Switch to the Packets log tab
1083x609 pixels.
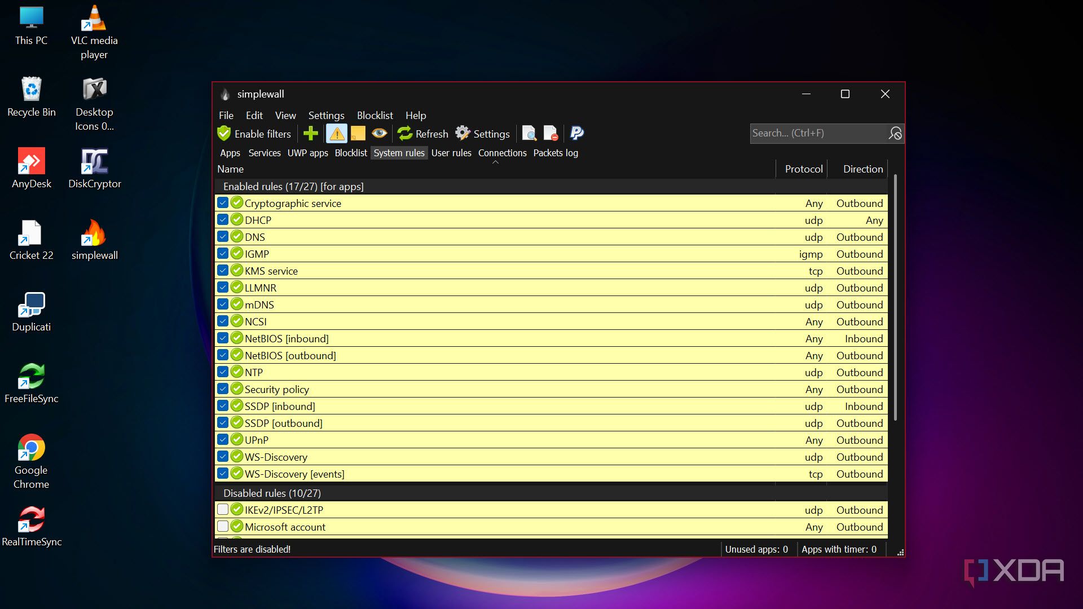556,153
